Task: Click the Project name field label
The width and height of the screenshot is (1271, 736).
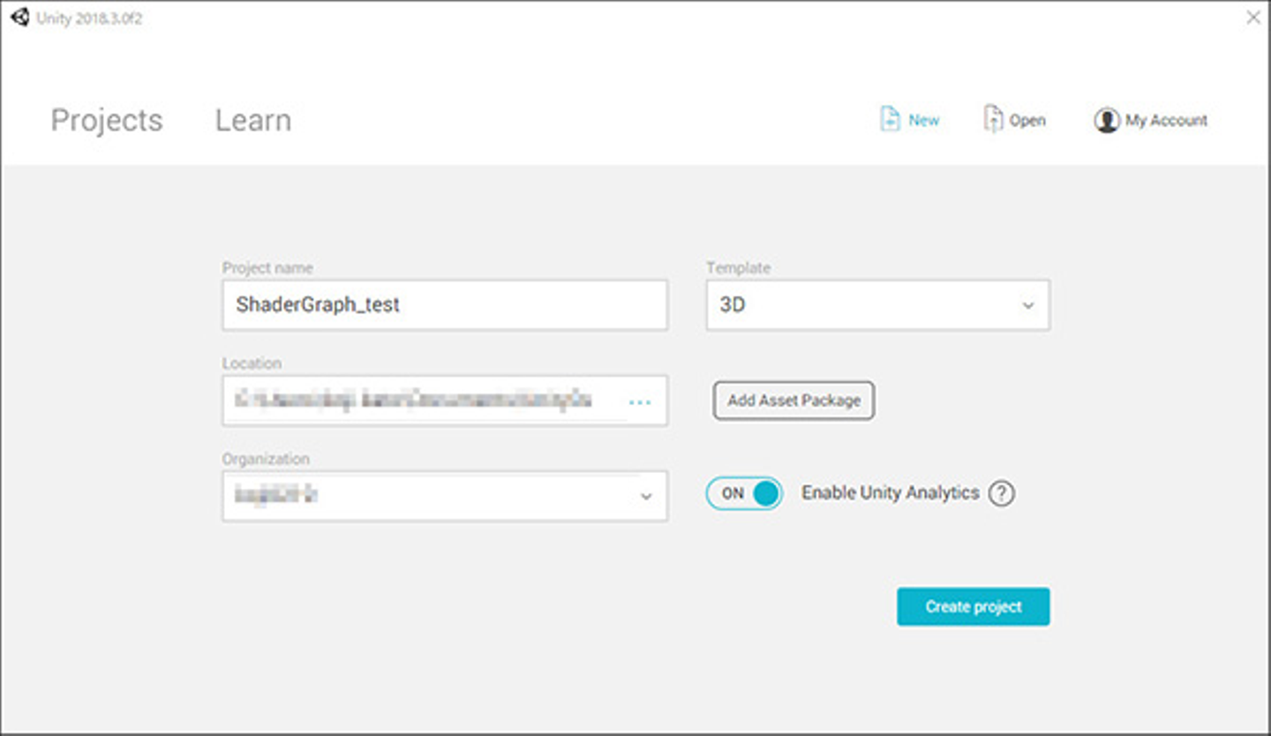Action: (x=267, y=268)
